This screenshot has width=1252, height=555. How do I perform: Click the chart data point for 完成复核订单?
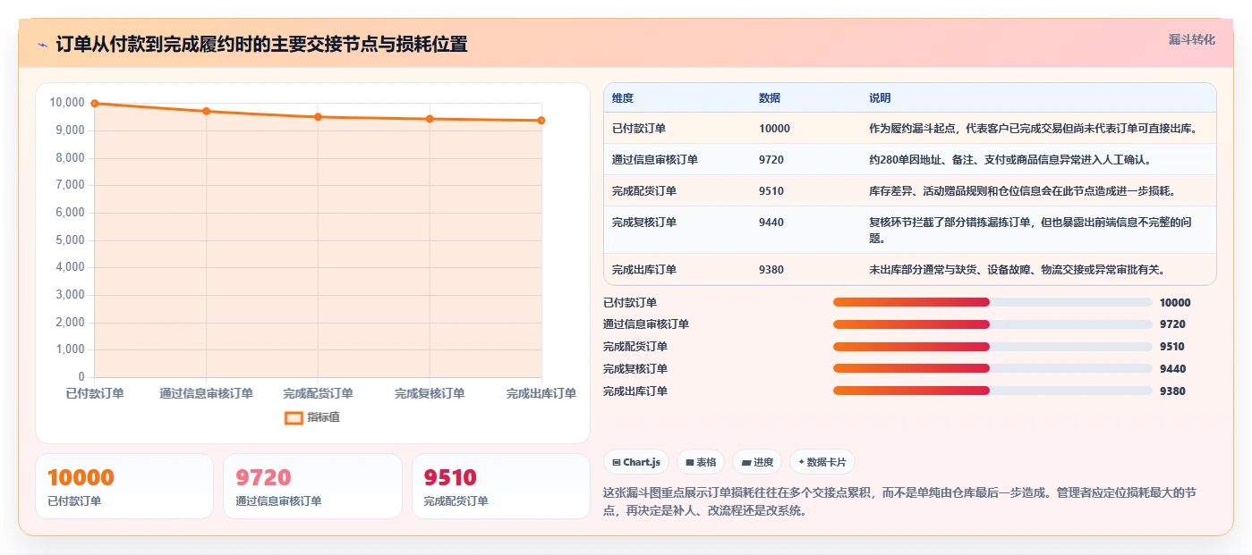[x=430, y=119]
